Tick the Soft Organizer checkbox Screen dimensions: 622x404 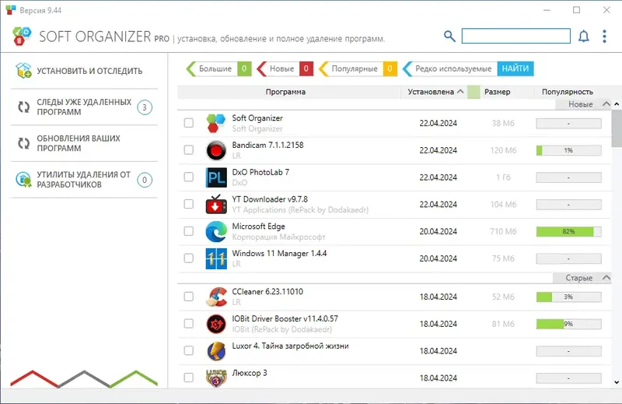coord(189,123)
